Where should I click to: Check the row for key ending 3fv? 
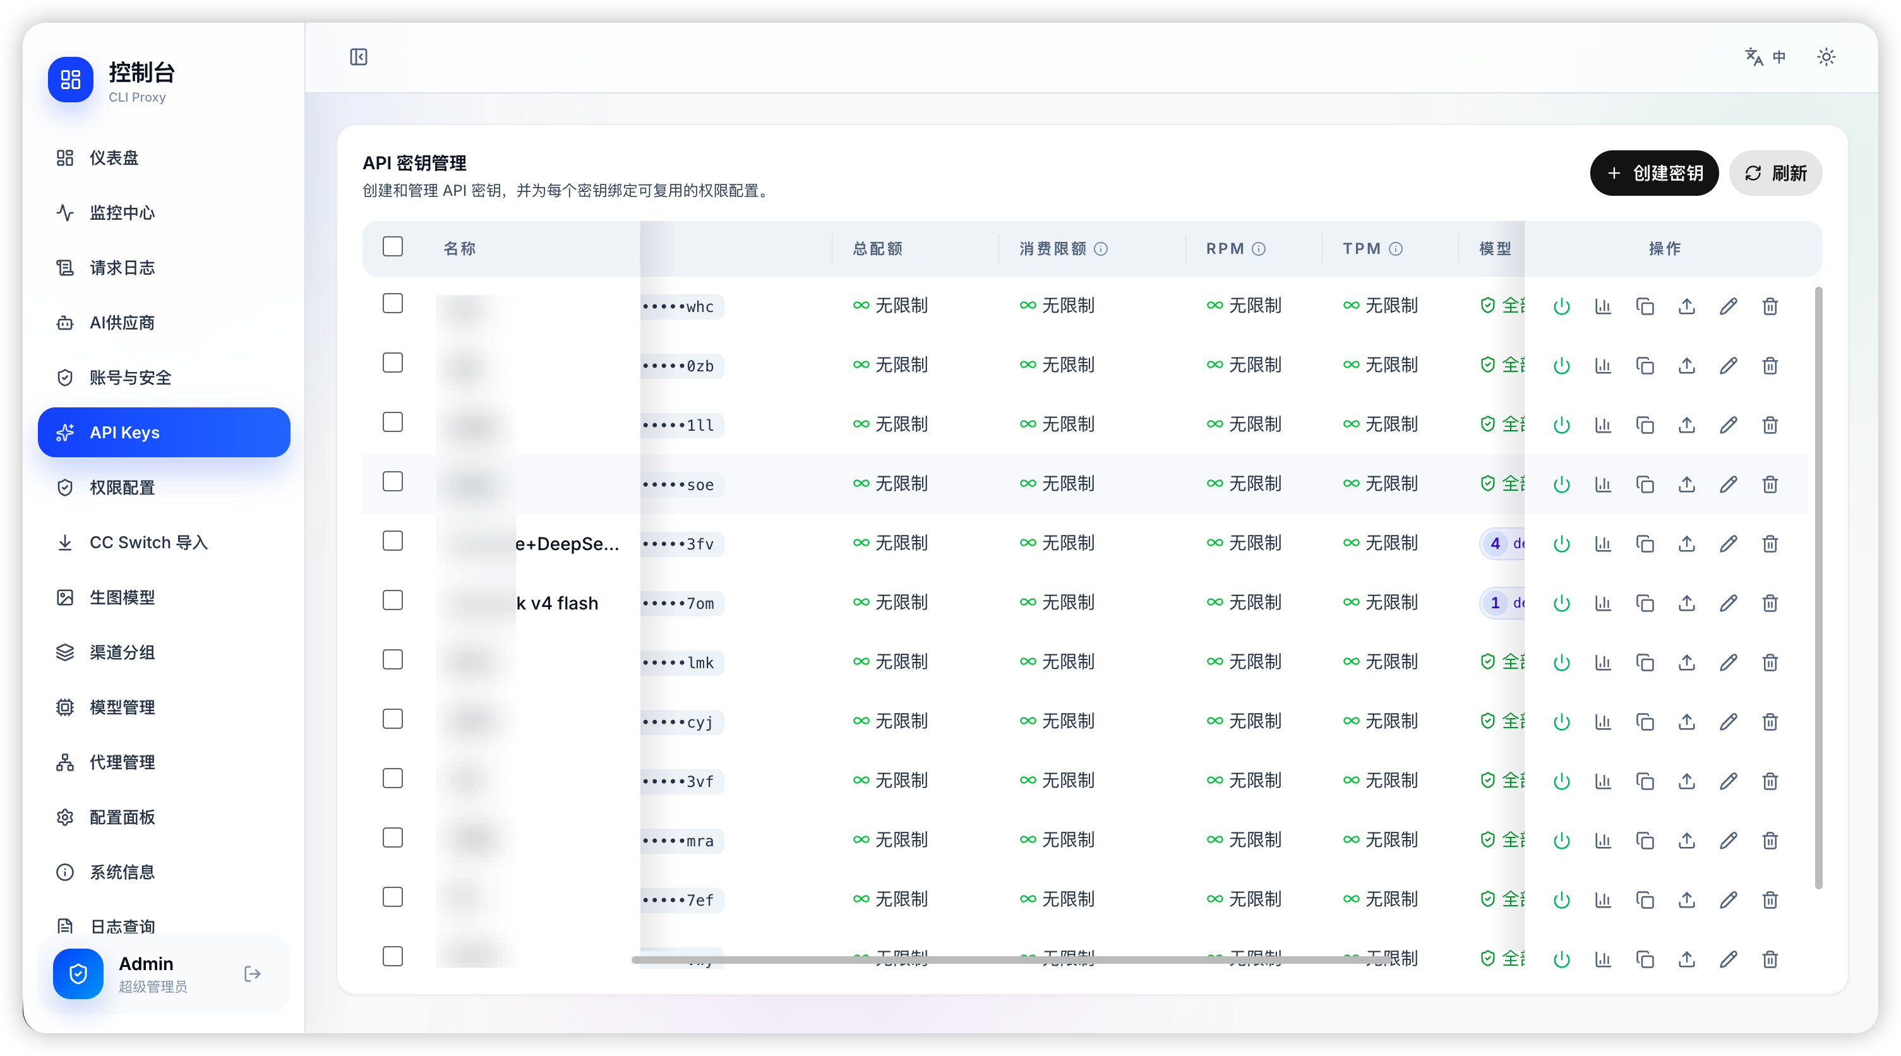click(x=393, y=541)
